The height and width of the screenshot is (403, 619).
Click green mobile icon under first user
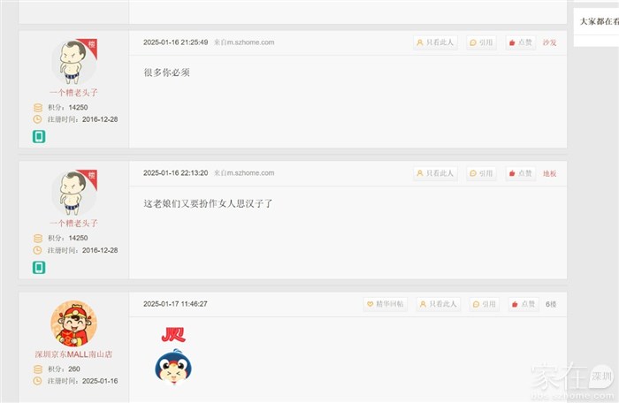coord(39,137)
